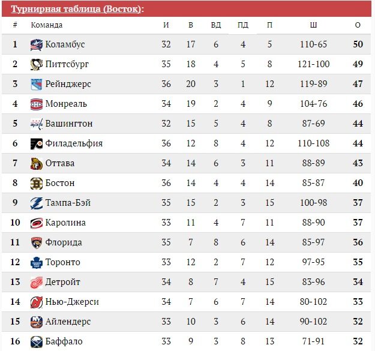This screenshot has height=351, width=375.
Task: Click the Tampa Bay Lightning logo
Action: (x=37, y=203)
